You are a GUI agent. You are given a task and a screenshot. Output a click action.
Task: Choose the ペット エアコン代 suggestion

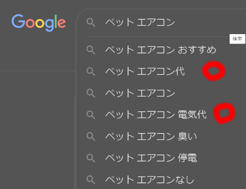(145, 72)
